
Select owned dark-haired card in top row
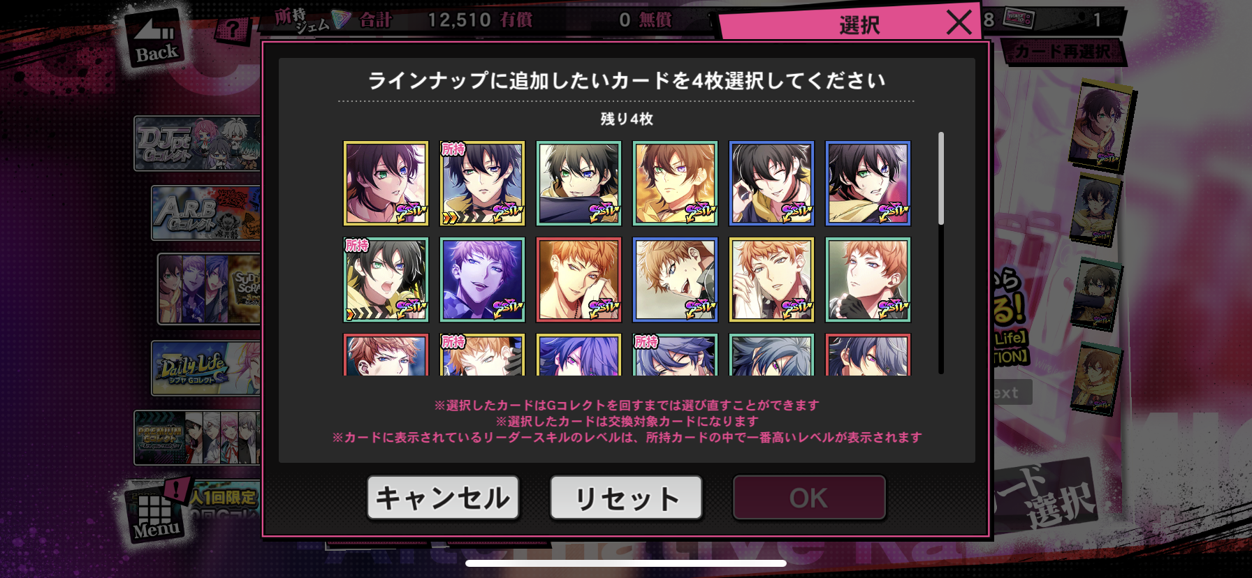(482, 184)
